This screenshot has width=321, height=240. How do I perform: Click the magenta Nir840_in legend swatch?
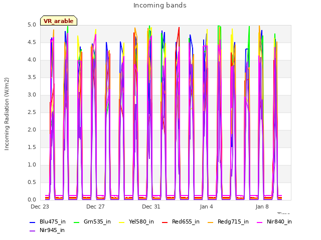(260, 222)
